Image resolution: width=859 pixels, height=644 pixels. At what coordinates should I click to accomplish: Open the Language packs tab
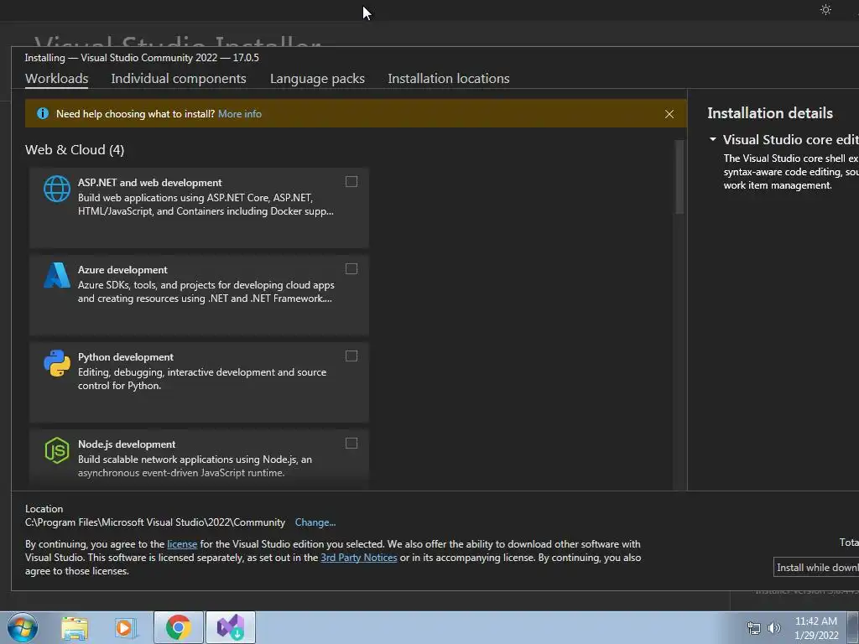click(317, 78)
